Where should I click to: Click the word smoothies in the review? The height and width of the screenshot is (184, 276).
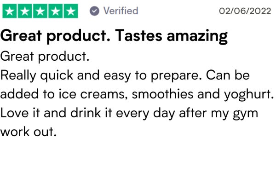(162, 94)
